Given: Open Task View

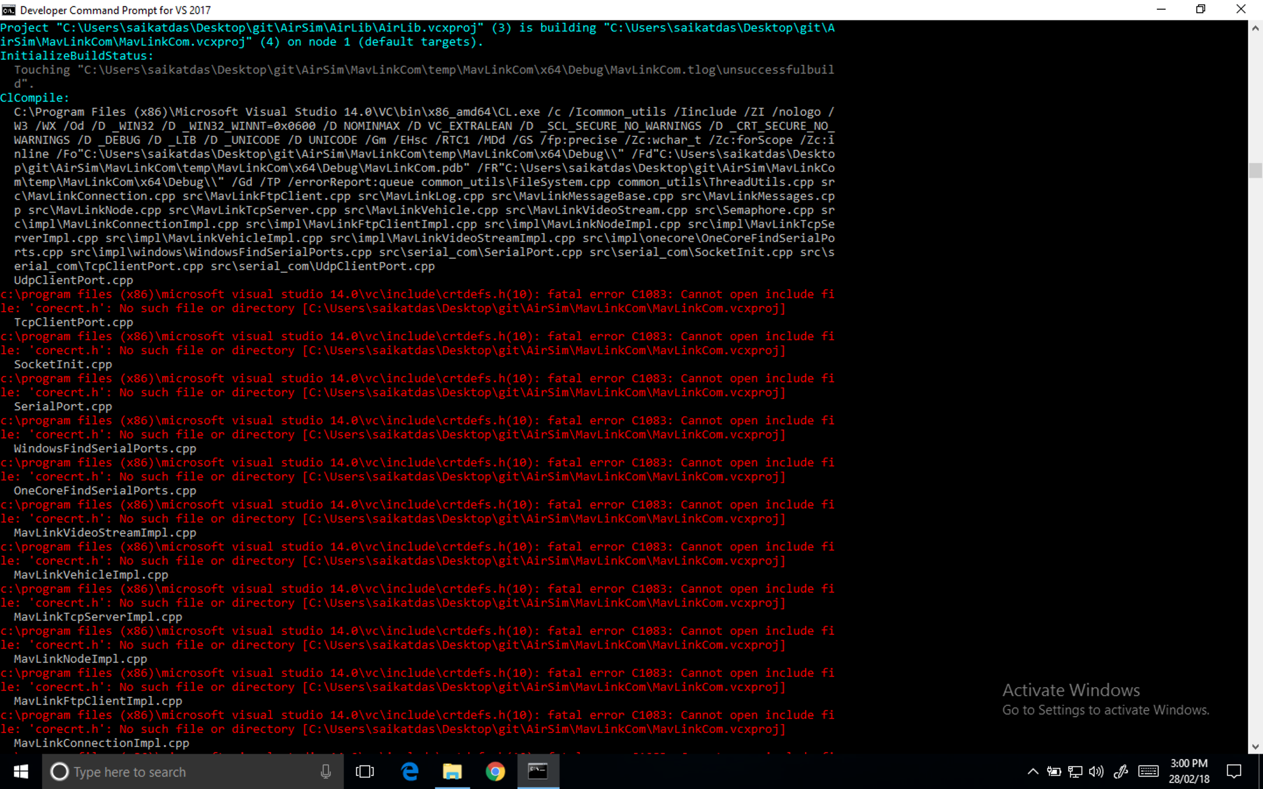Looking at the screenshot, I should (x=365, y=771).
